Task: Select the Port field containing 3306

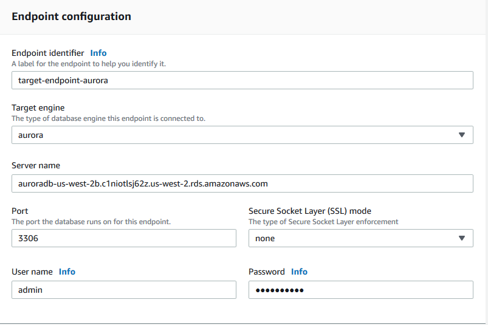Action: 123,238
